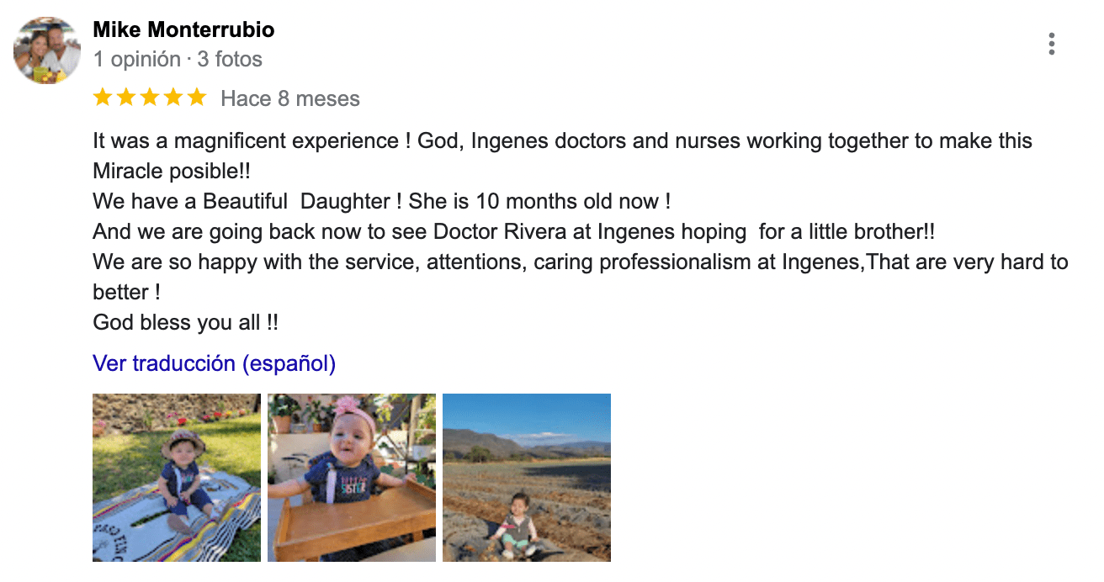Screen dimensions: 1104x582
Task: Open the three-dot review options menu
Action: pyautogui.click(x=1052, y=44)
